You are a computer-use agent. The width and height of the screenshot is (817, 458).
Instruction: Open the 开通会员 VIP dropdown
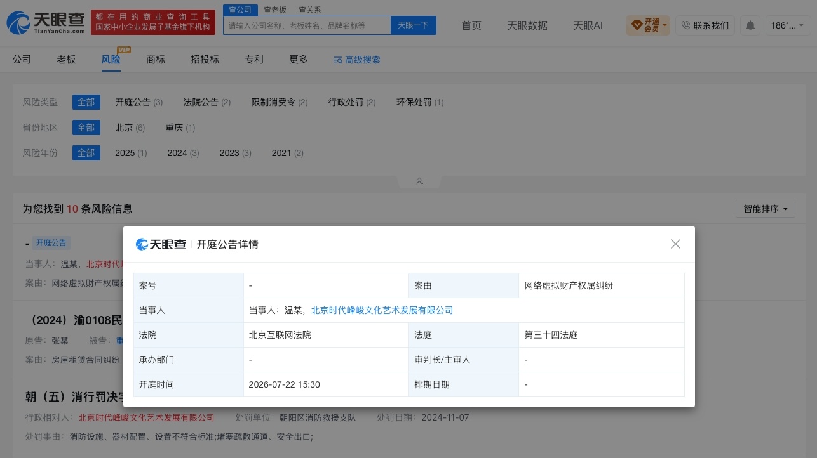(648, 25)
